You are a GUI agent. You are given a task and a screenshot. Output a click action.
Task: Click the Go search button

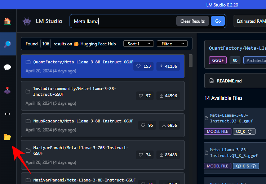pos(218,21)
